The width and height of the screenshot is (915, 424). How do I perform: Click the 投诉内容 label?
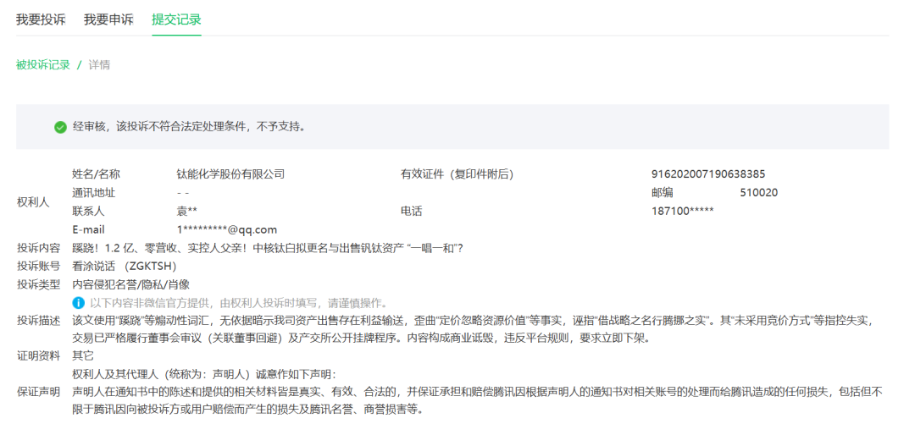(38, 249)
